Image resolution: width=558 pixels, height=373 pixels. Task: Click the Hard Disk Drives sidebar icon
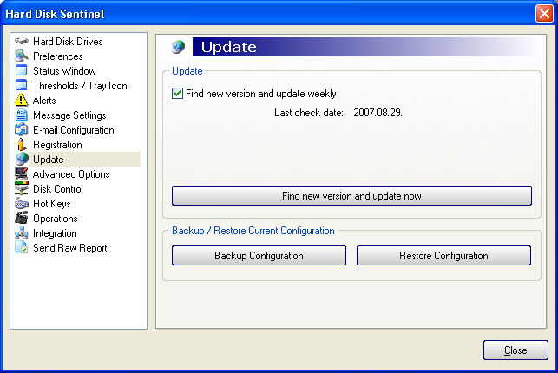pos(22,42)
